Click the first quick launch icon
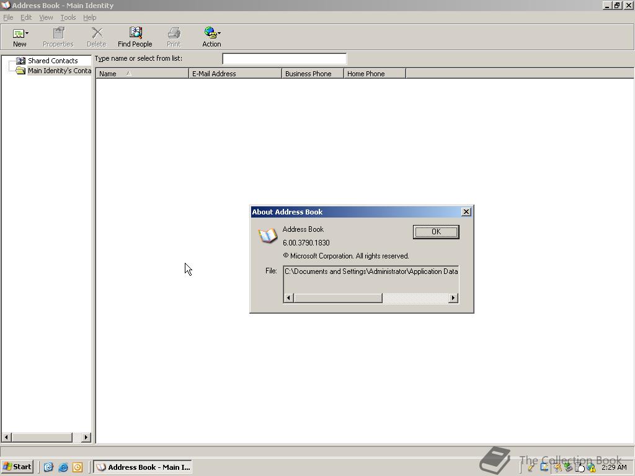Screen dimensions: 635x476 pos(48,467)
